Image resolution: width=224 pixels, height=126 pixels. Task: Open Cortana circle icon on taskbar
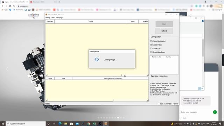pos(48,124)
